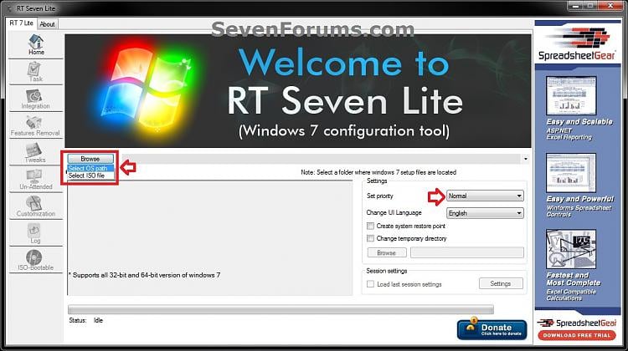628x351 pixels.
Task: Minimize the RT Seven Lite window
Action: [x=575, y=6]
